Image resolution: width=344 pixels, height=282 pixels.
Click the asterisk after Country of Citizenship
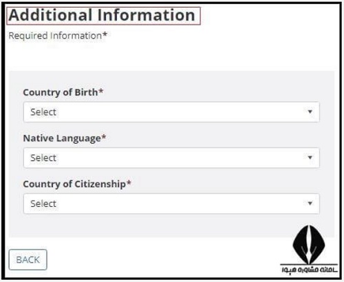[129, 182]
